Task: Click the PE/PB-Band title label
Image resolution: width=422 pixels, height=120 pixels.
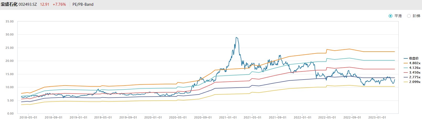Action: (83, 4)
